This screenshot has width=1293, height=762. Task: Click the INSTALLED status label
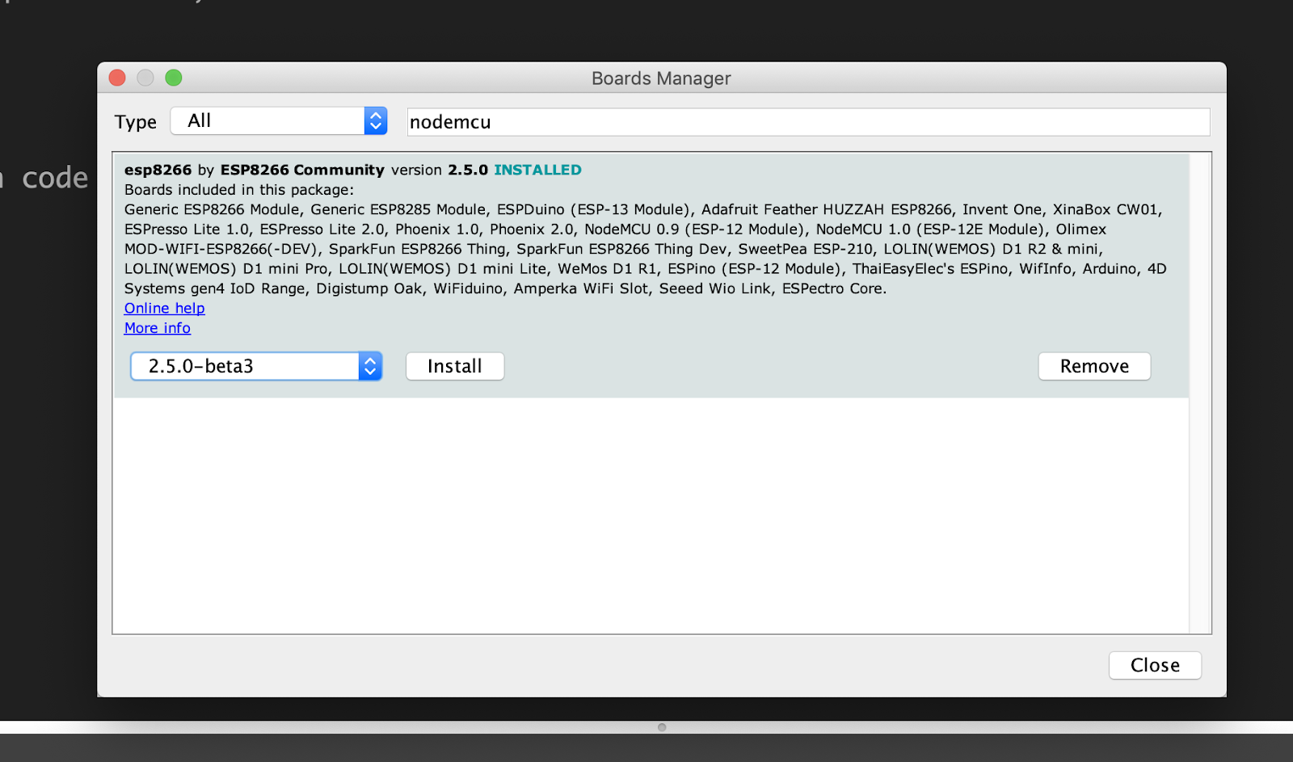[x=537, y=170]
